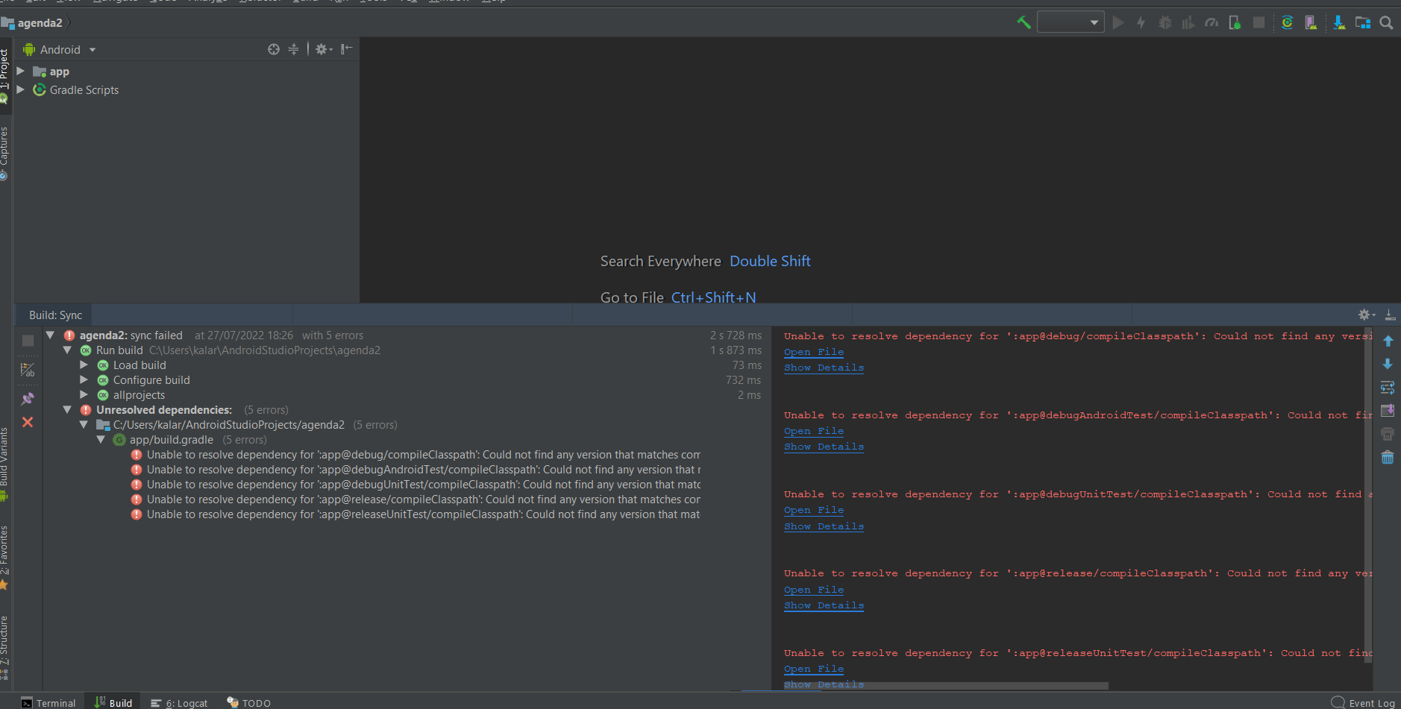The image size is (1401, 709).
Task: Expand the app module node
Action: click(21, 72)
